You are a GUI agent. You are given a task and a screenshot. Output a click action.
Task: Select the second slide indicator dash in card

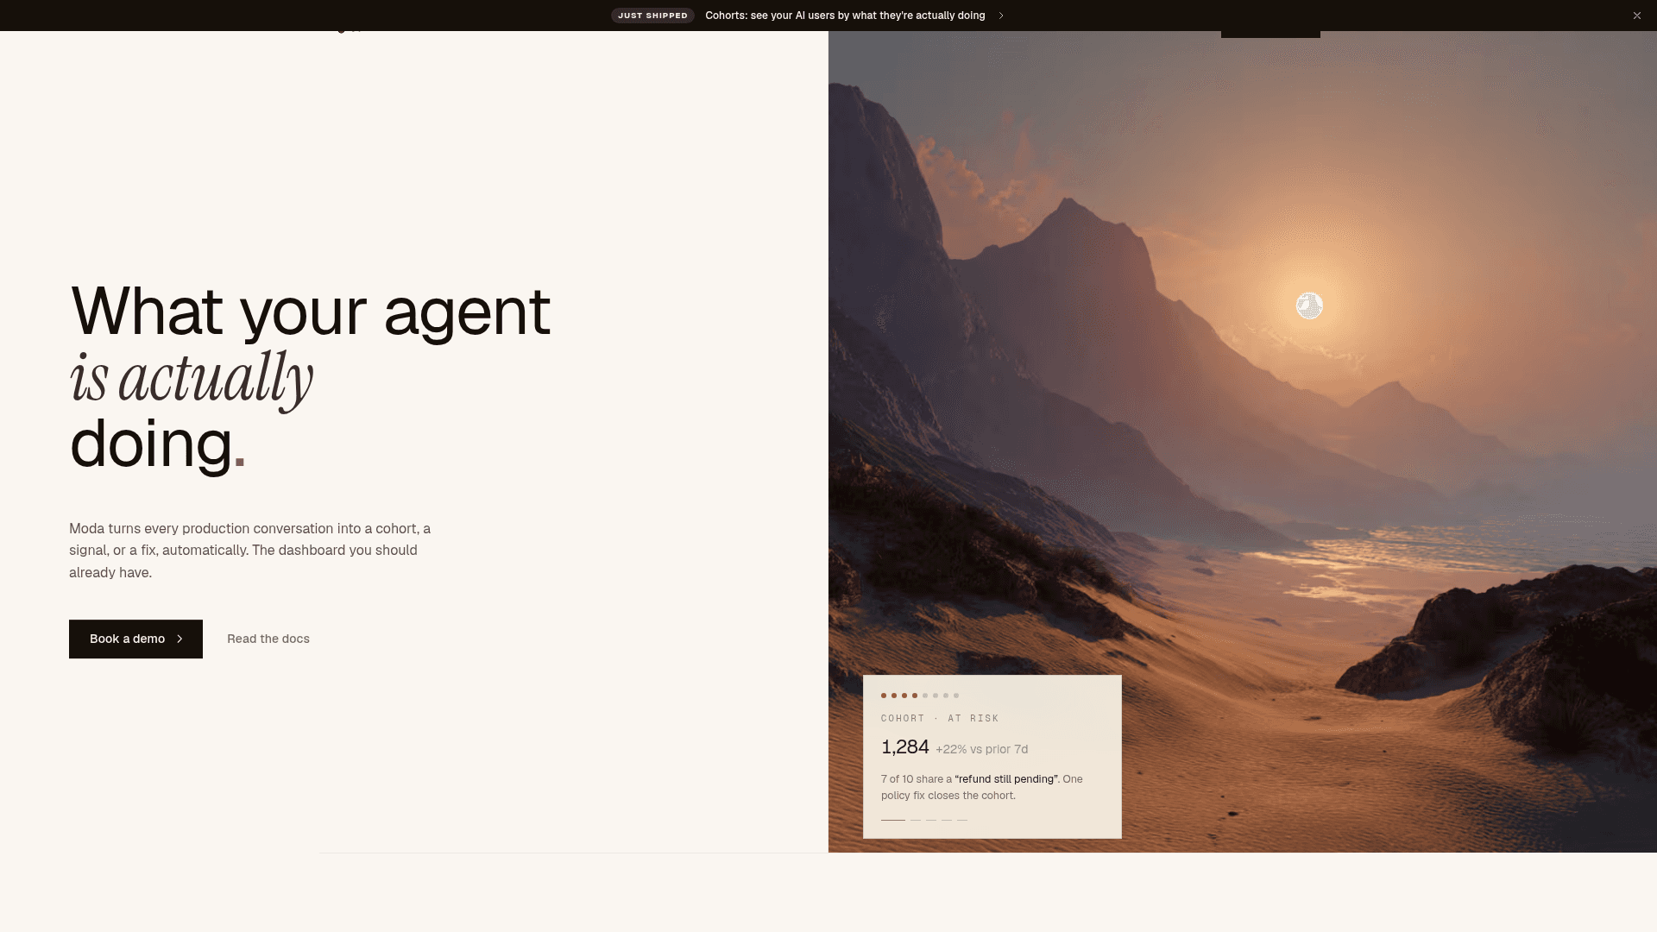(x=916, y=820)
